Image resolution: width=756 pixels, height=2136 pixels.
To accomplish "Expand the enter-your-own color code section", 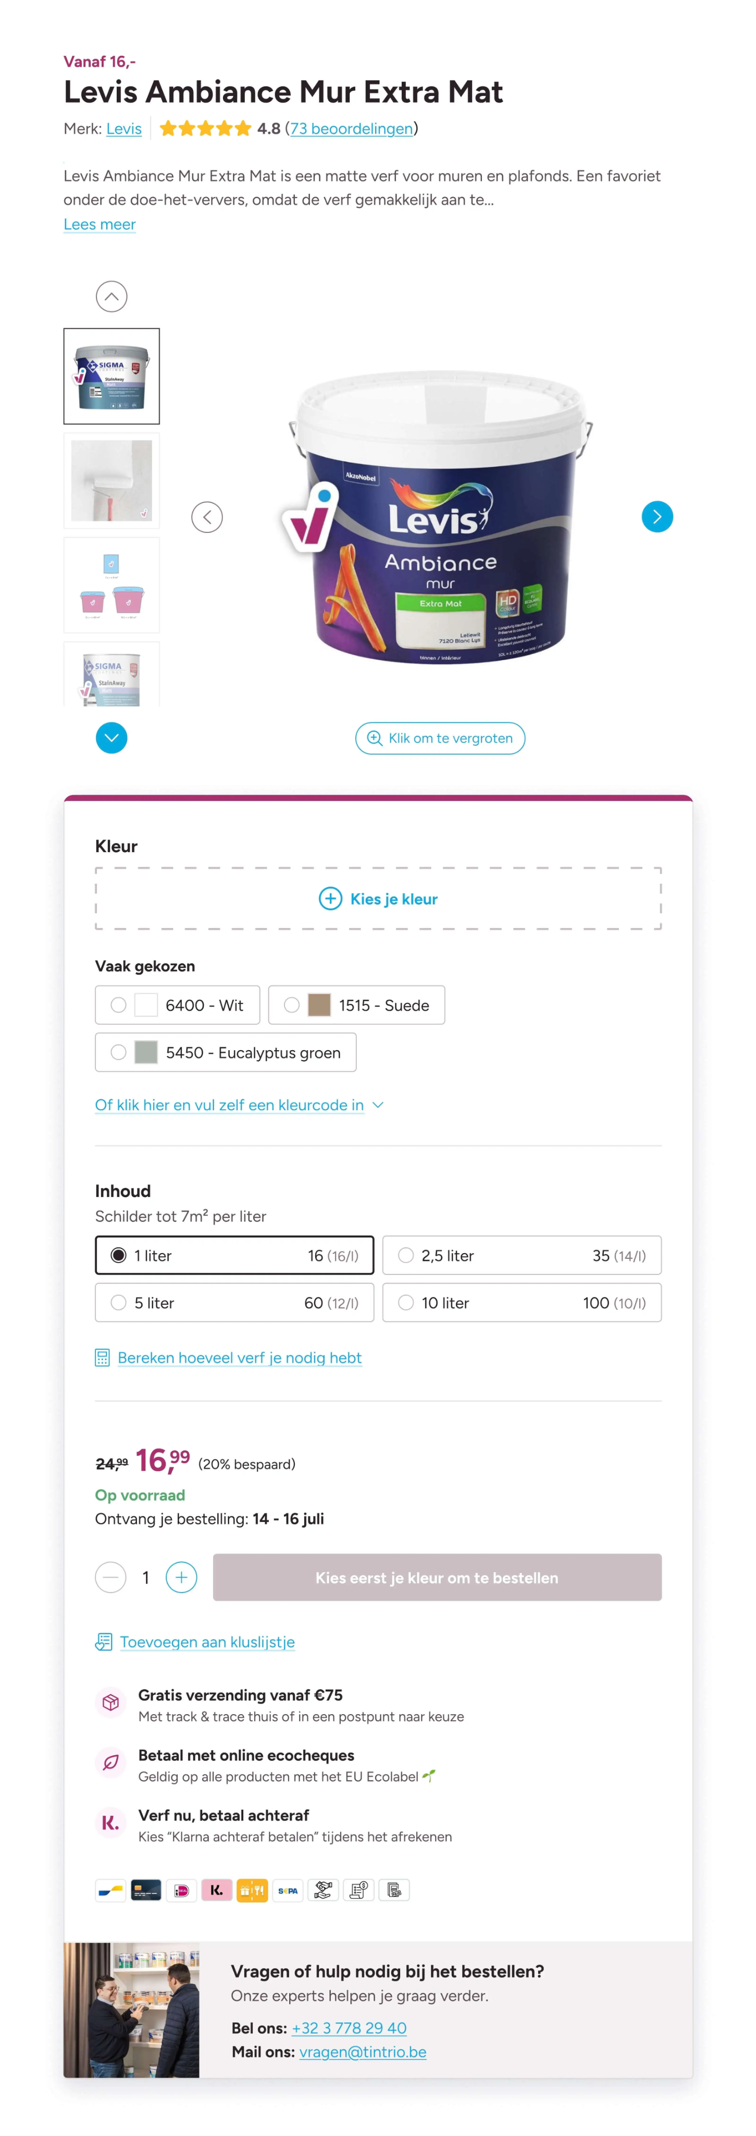I will tap(239, 1105).
